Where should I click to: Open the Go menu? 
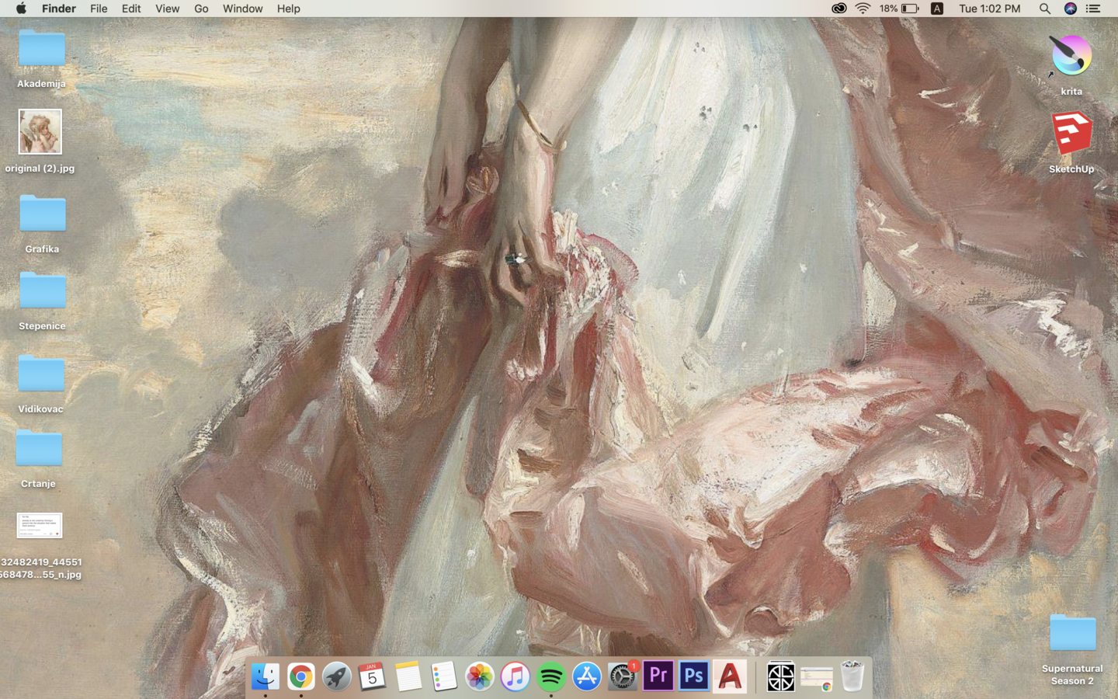201,9
